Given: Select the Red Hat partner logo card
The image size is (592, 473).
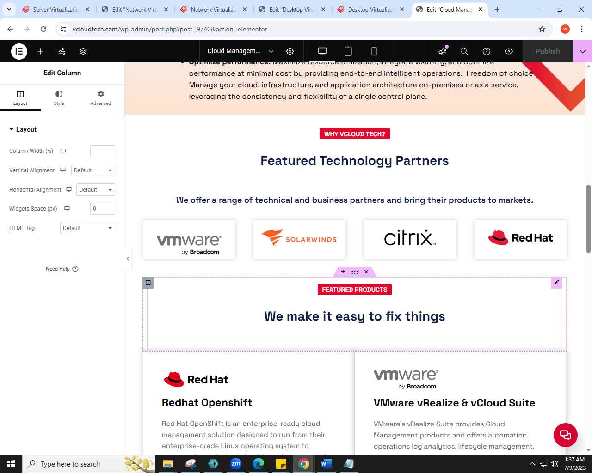Looking at the screenshot, I should pos(520,239).
